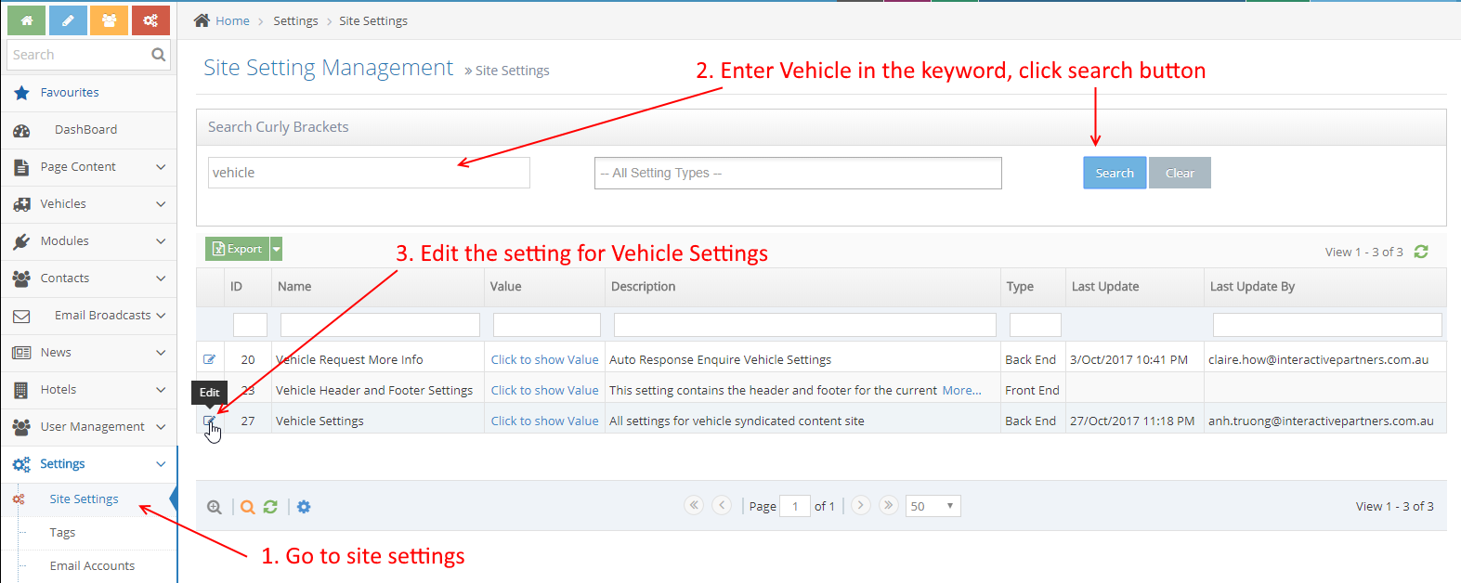Change the page size dropdown showing 50
1461x583 pixels.
pyautogui.click(x=933, y=506)
